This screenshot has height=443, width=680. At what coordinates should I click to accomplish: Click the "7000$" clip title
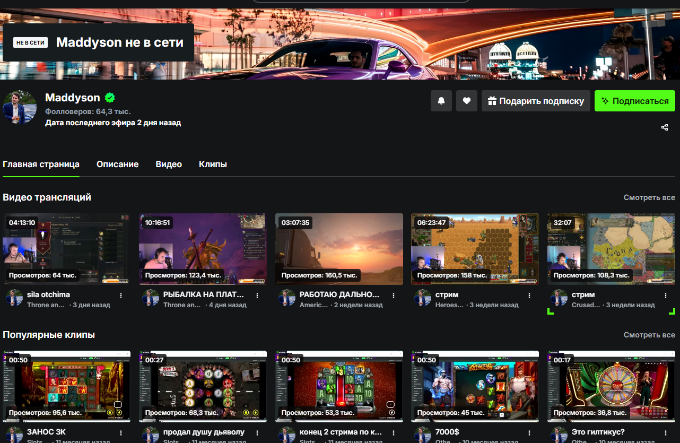click(447, 432)
